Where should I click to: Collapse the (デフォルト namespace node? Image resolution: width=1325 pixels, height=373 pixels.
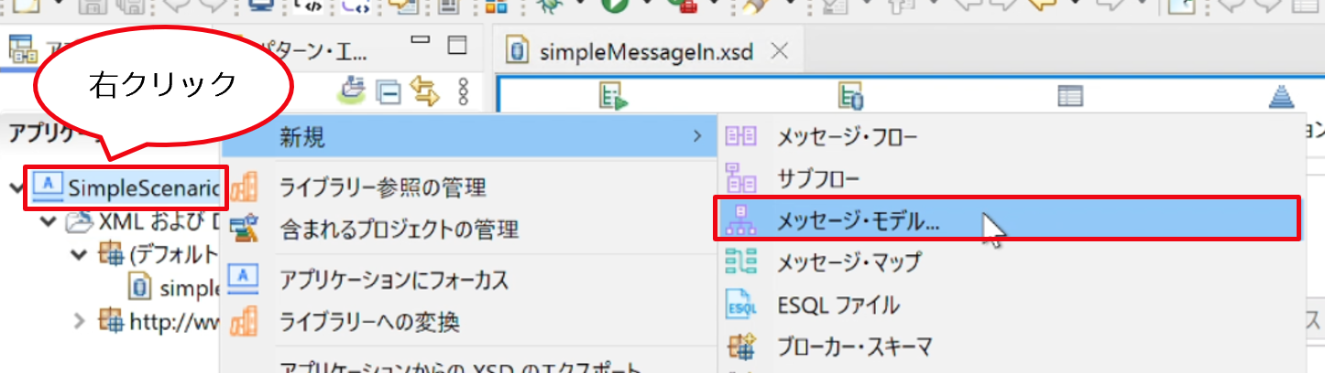tap(80, 254)
